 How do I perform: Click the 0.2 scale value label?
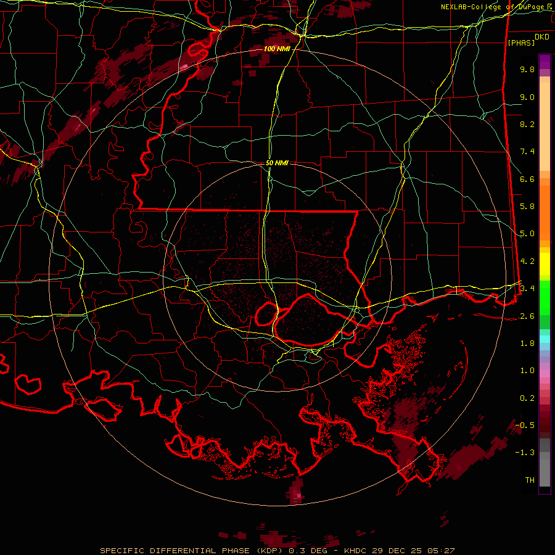(x=527, y=398)
